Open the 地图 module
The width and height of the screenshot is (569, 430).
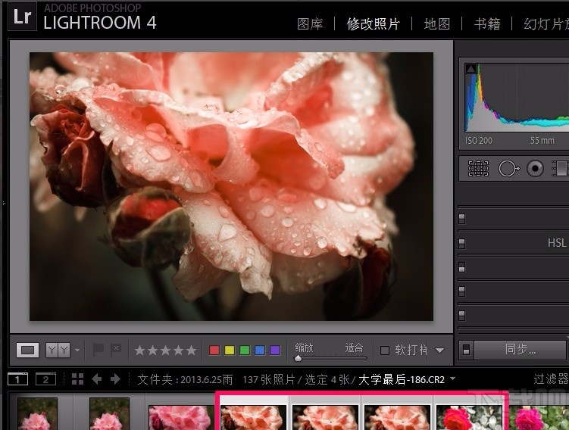[x=437, y=24]
